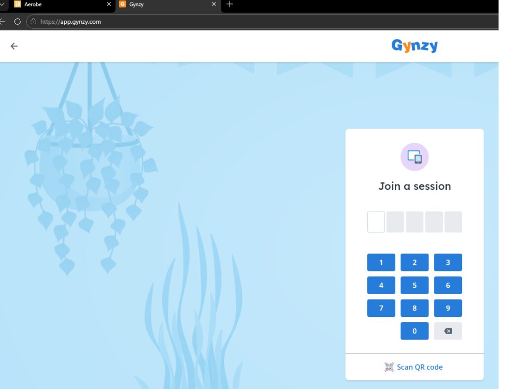
Task: Click the app back arrow below the address bar
Action: point(14,46)
